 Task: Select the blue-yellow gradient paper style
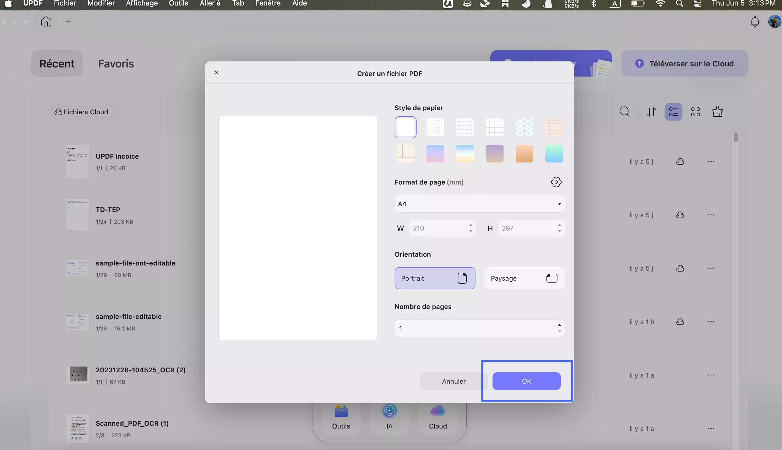point(465,154)
